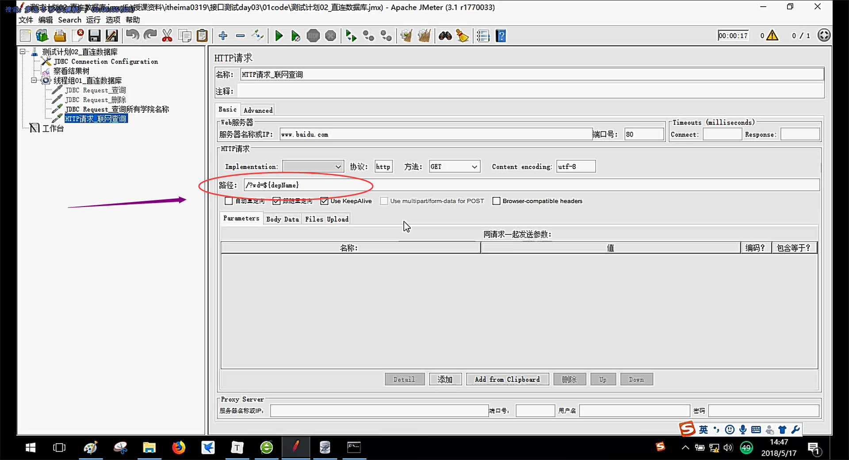Collapse the test plan root node
This screenshot has width=849, height=460.
tap(23, 52)
